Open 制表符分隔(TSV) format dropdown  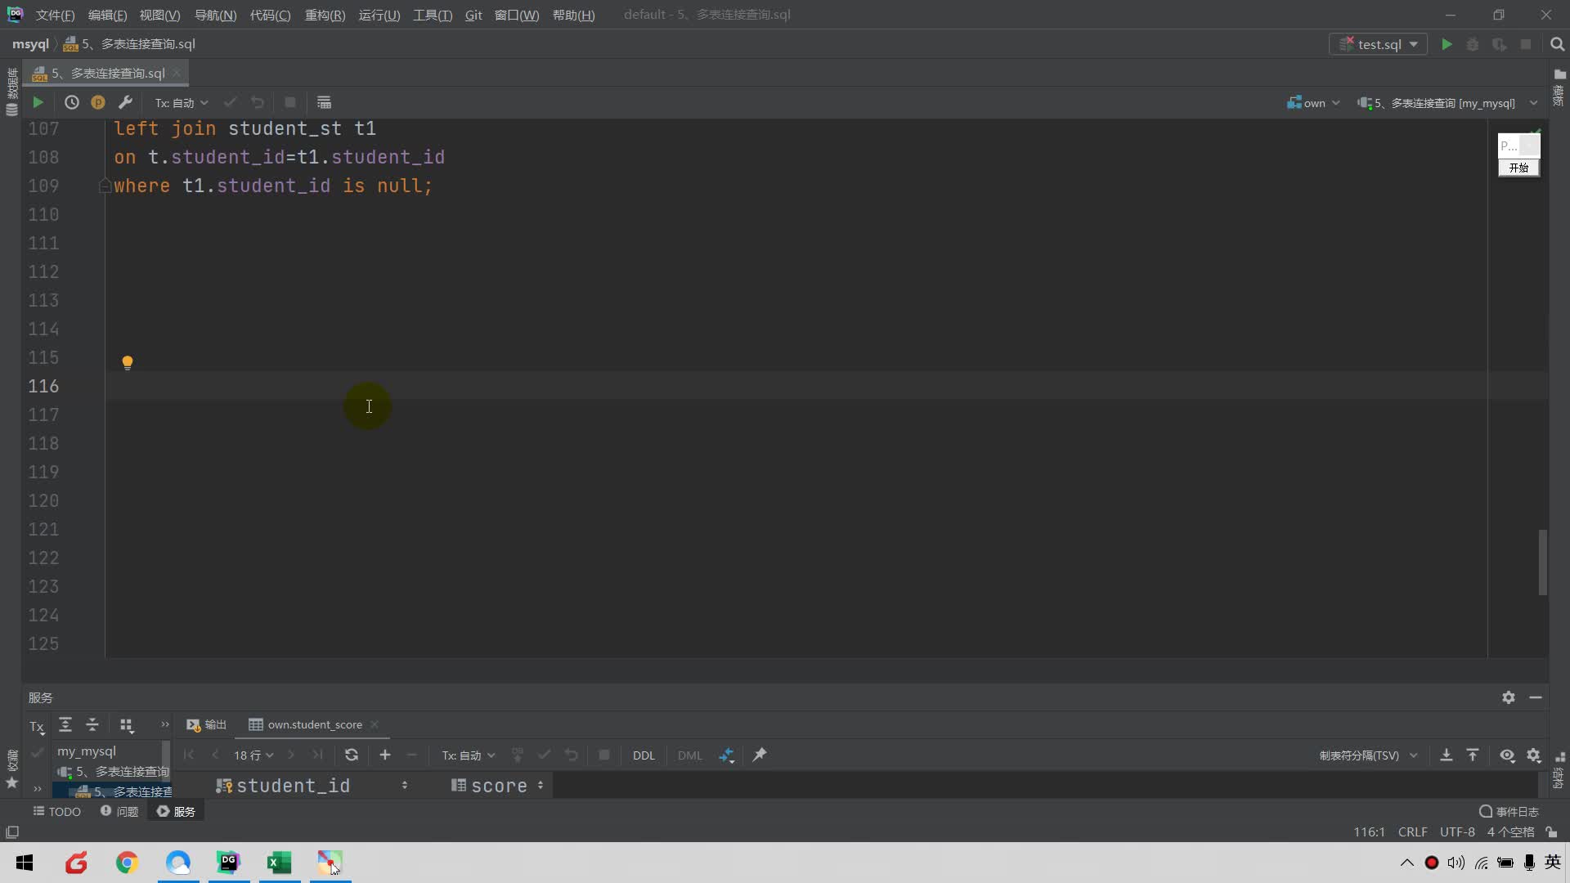[1368, 755]
